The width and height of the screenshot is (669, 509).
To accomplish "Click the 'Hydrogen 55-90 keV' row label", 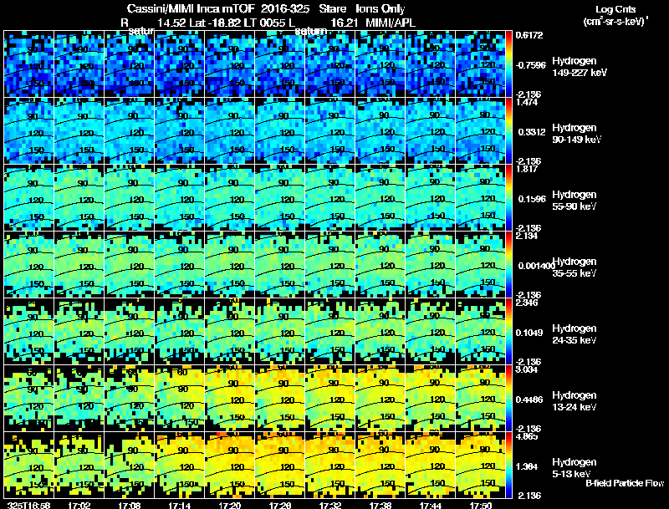I will point(575,201).
